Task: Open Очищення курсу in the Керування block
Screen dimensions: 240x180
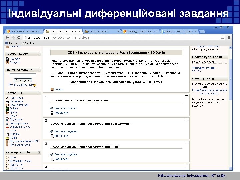Action: point(20,127)
